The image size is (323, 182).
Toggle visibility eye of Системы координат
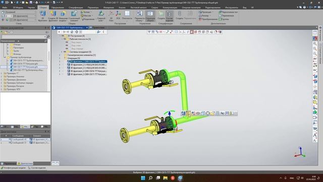pyautogui.click(x=65, y=52)
